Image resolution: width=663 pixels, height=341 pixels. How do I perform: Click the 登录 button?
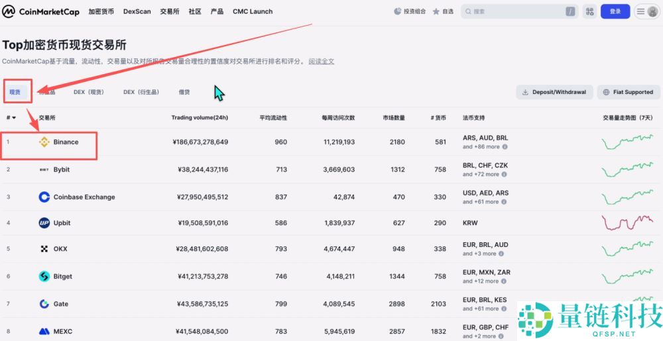tap(615, 11)
